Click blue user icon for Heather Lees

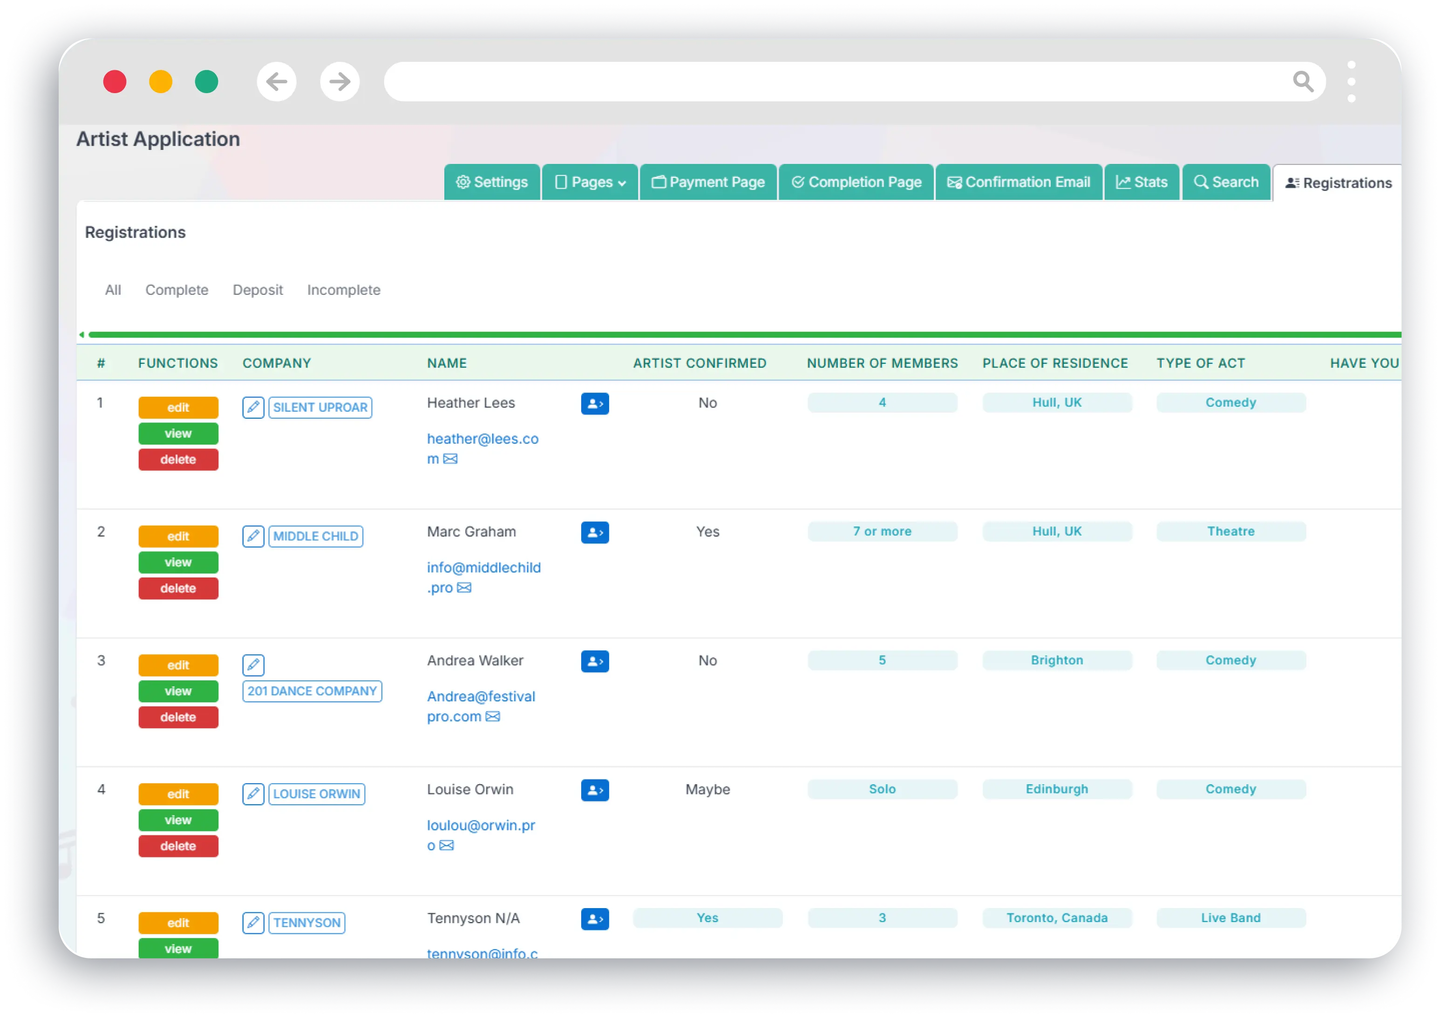pyautogui.click(x=594, y=404)
